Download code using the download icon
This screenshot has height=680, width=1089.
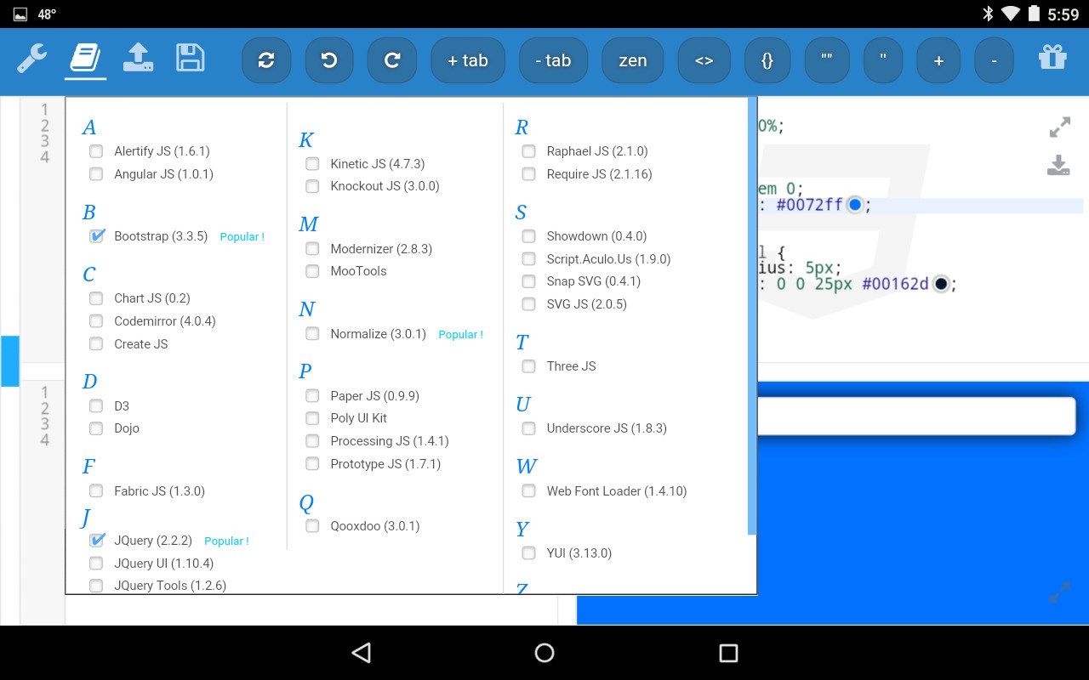[1058, 165]
